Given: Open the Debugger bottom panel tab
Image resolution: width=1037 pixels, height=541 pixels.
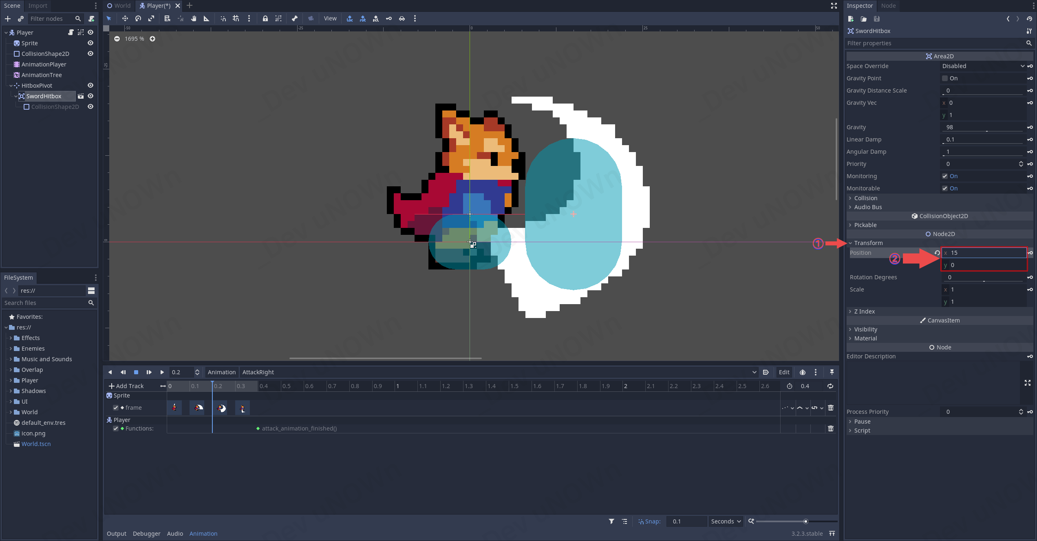Looking at the screenshot, I should tap(146, 534).
